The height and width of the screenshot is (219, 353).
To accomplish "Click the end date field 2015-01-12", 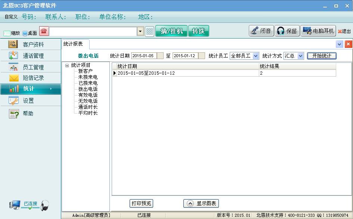I will pyautogui.click(x=185, y=56).
